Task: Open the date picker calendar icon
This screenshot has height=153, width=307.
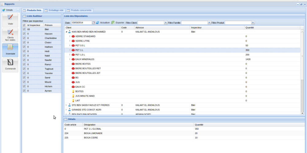Action: coord(93,23)
